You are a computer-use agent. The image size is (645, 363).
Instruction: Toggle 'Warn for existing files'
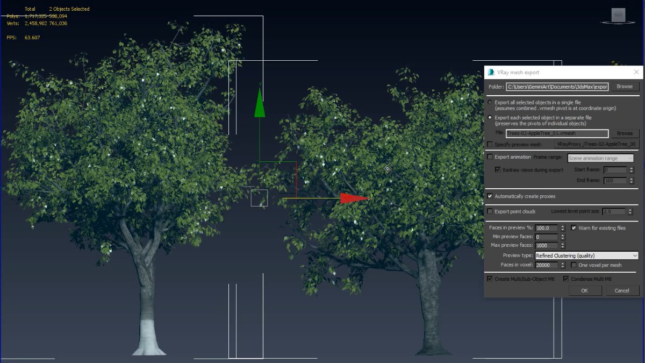(x=575, y=227)
